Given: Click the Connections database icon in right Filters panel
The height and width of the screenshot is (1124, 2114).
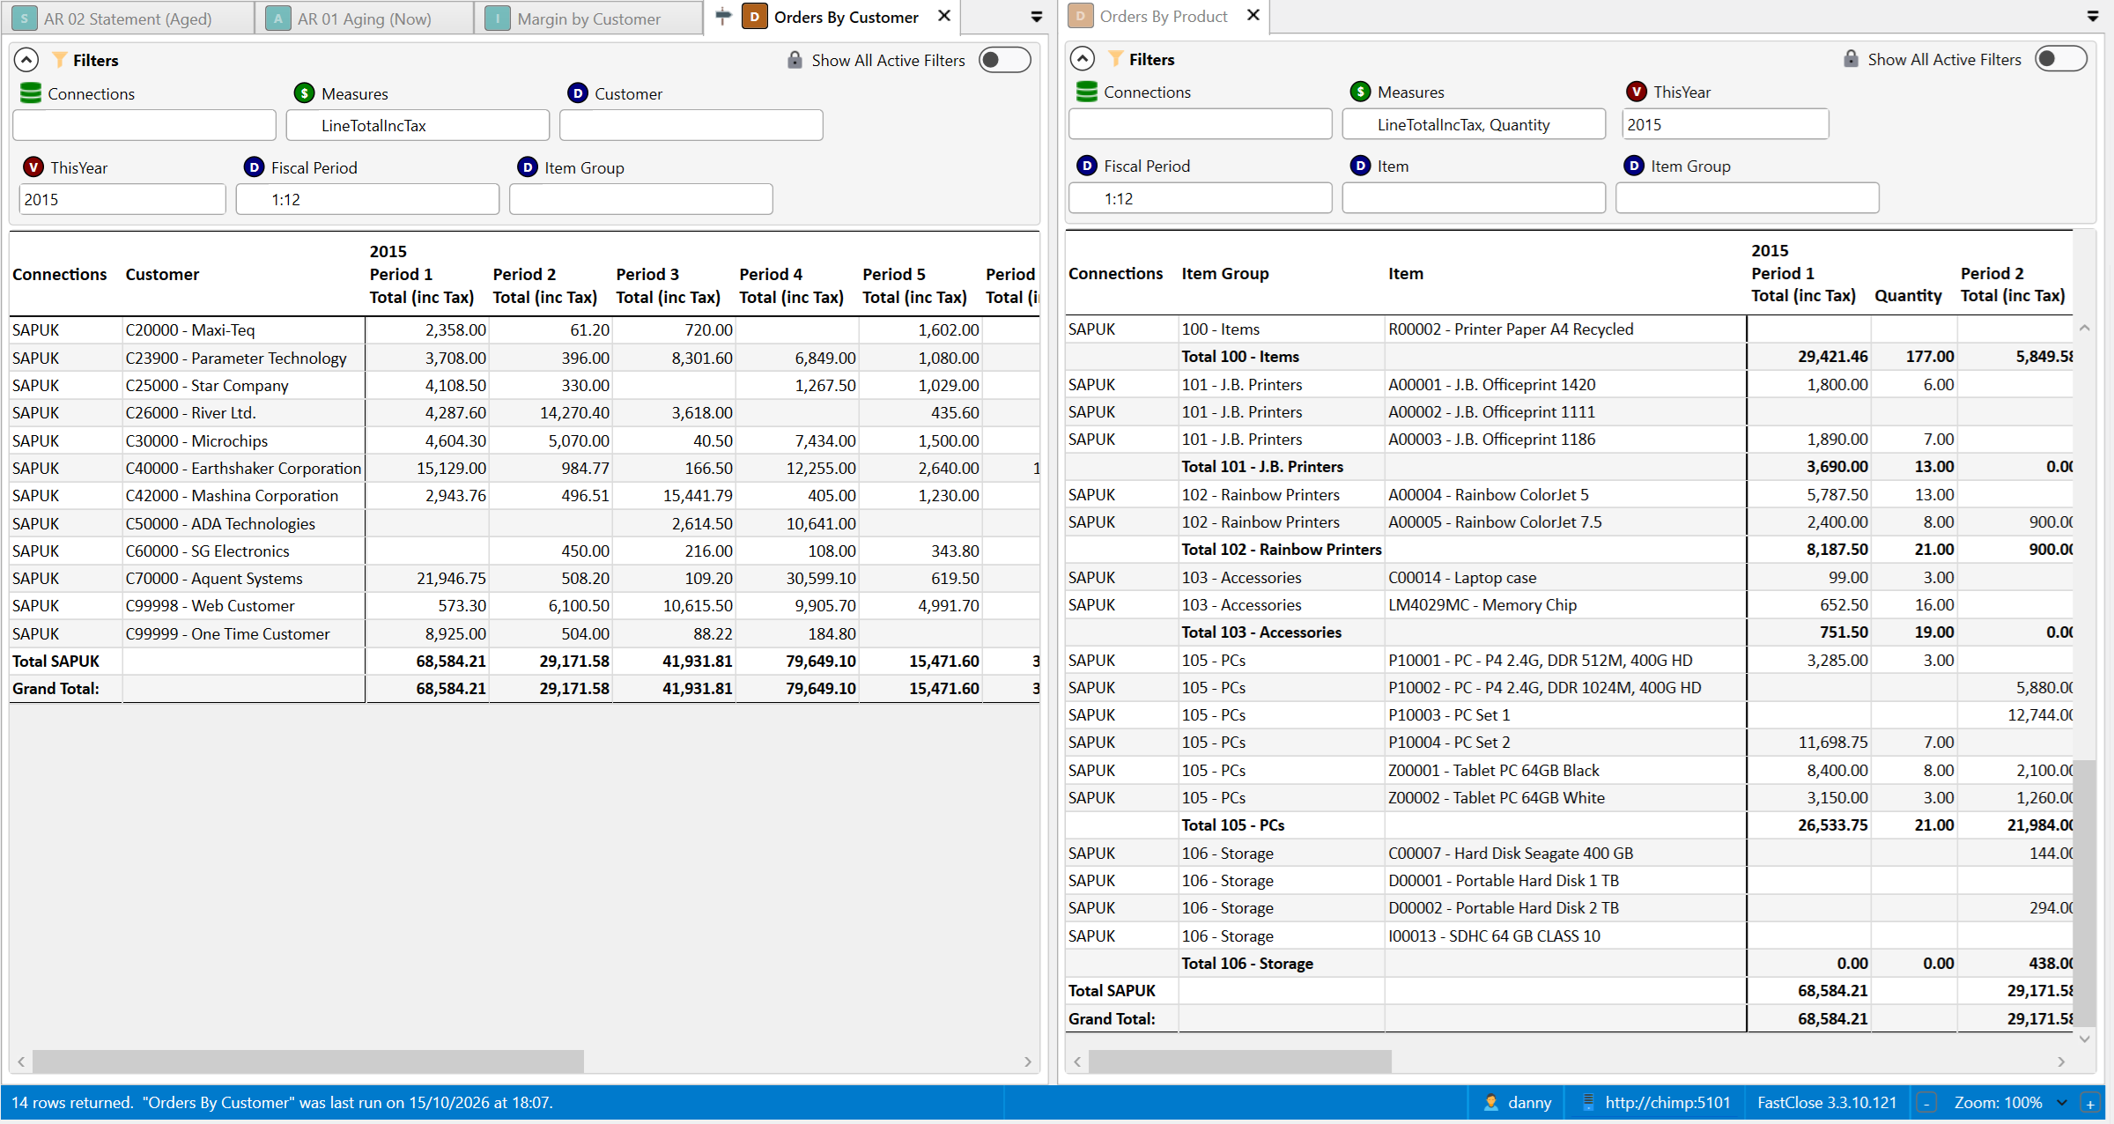Looking at the screenshot, I should [x=1087, y=91].
